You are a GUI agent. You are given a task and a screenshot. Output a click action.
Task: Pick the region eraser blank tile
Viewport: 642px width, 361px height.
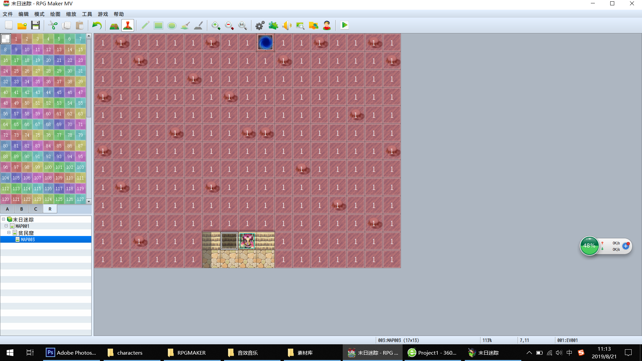(x=6, y=39)
